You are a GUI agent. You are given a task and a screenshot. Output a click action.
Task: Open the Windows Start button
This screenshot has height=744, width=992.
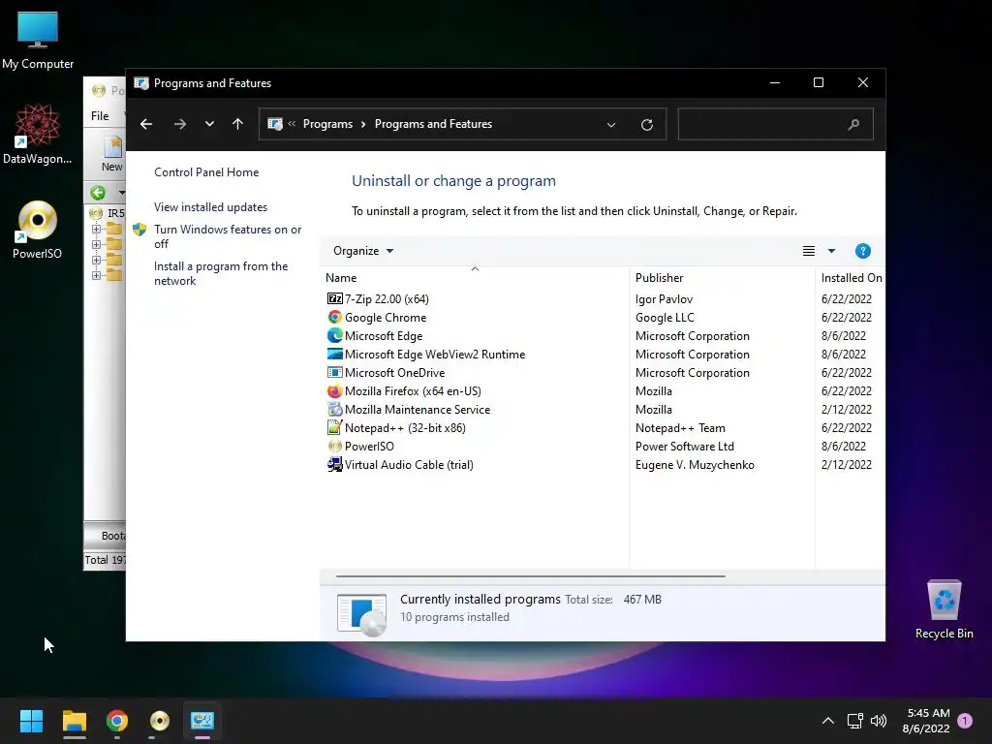click(31, 721)
